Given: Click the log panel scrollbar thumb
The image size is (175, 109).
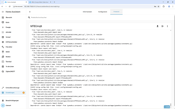Looking at the screenshot, I should point(171,105).
